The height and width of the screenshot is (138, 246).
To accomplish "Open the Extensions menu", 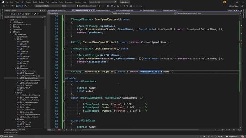I will click(x=69, y=2).
